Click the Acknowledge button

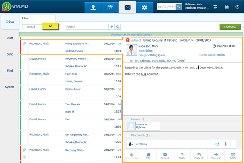(x=131, y=156)
